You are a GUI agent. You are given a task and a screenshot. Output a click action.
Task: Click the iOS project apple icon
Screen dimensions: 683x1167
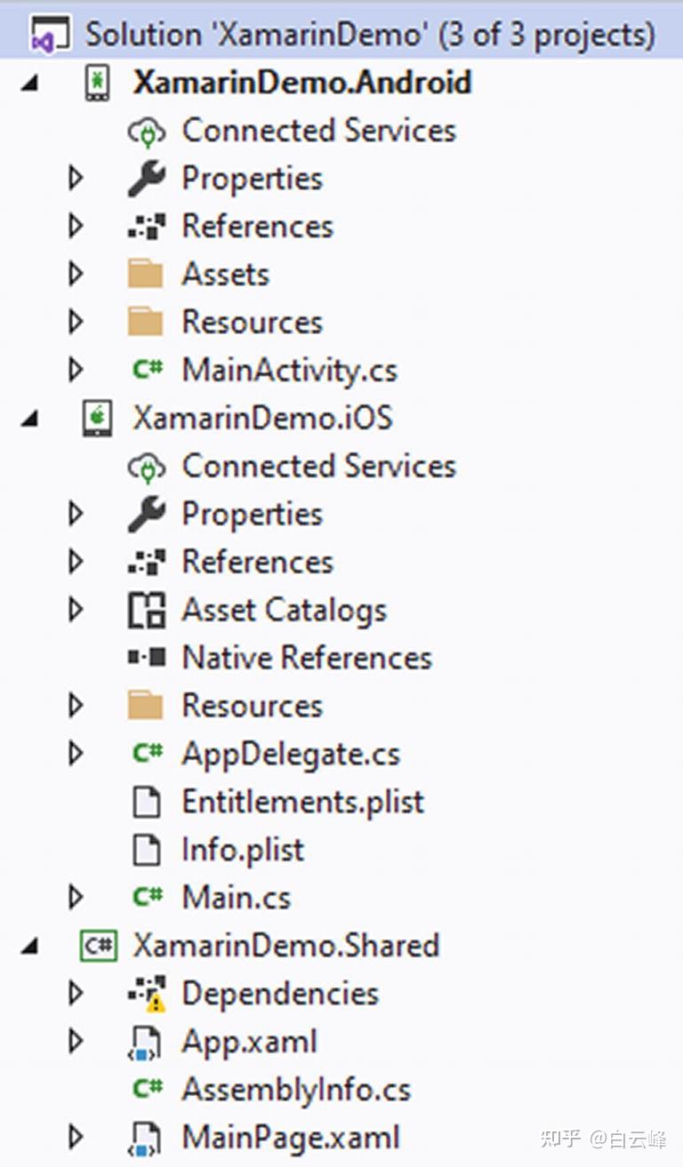pos(97,418)
